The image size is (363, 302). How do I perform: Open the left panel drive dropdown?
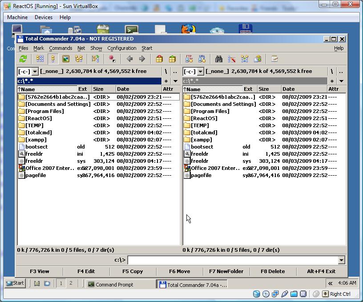click(35, 72)
